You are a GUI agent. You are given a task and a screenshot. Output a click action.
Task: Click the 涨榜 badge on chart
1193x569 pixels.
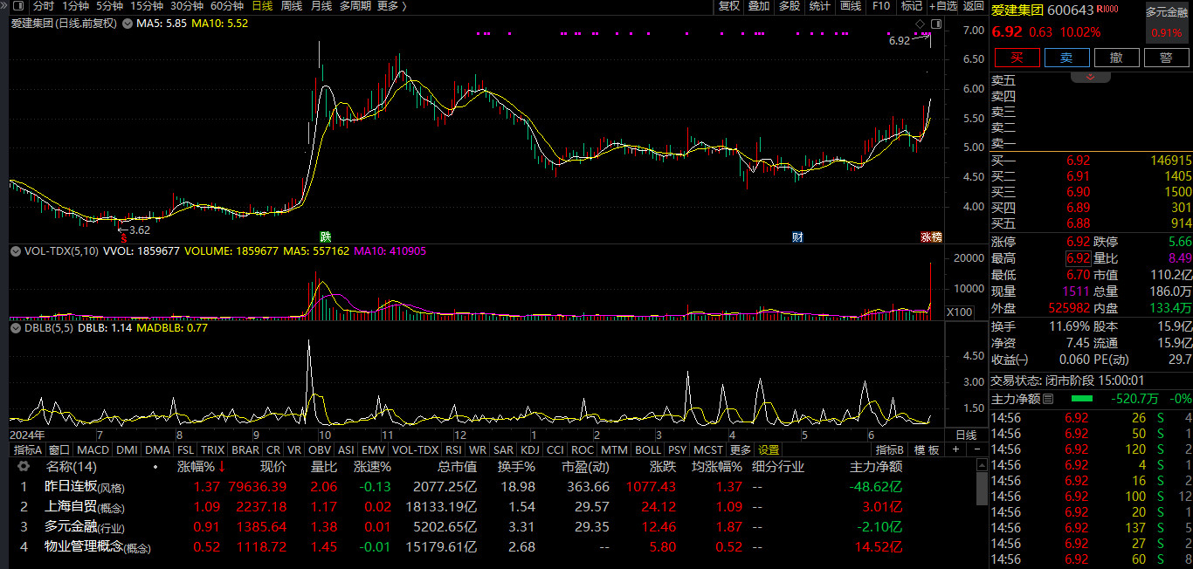pyautogui.click(x=931, y=237)
